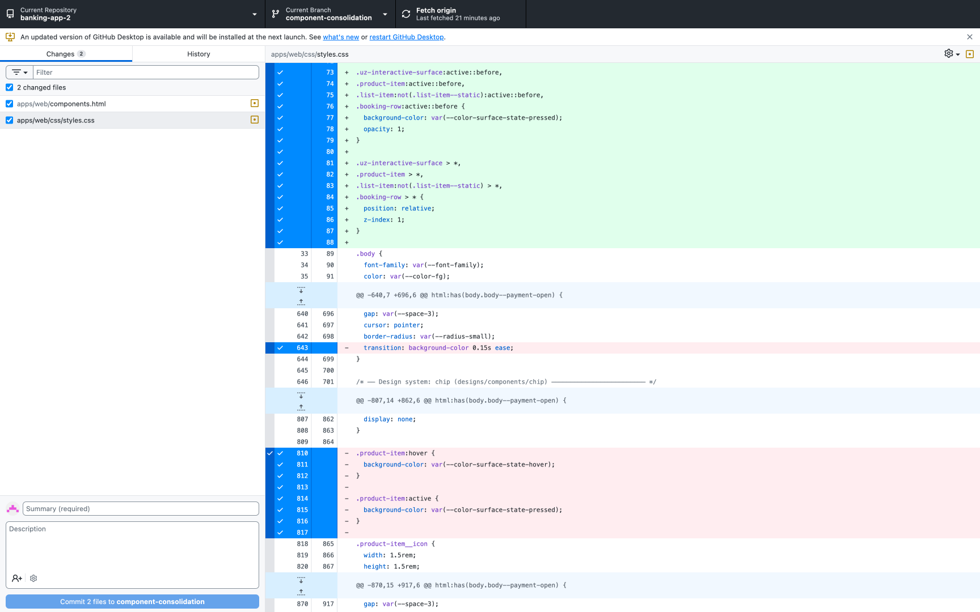
Task: Open the Current Repository dropdown
Action: pos(132,14)
